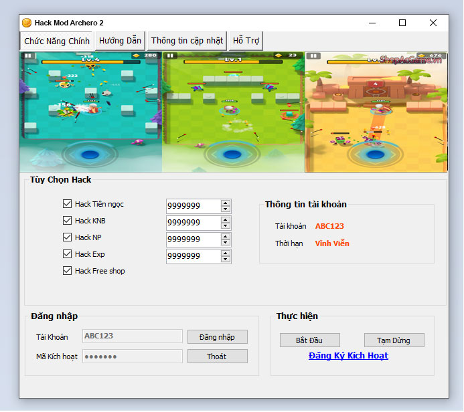Click the Thoát button
This screenshot has height=412, width=464.
click(x=217, y=356)
